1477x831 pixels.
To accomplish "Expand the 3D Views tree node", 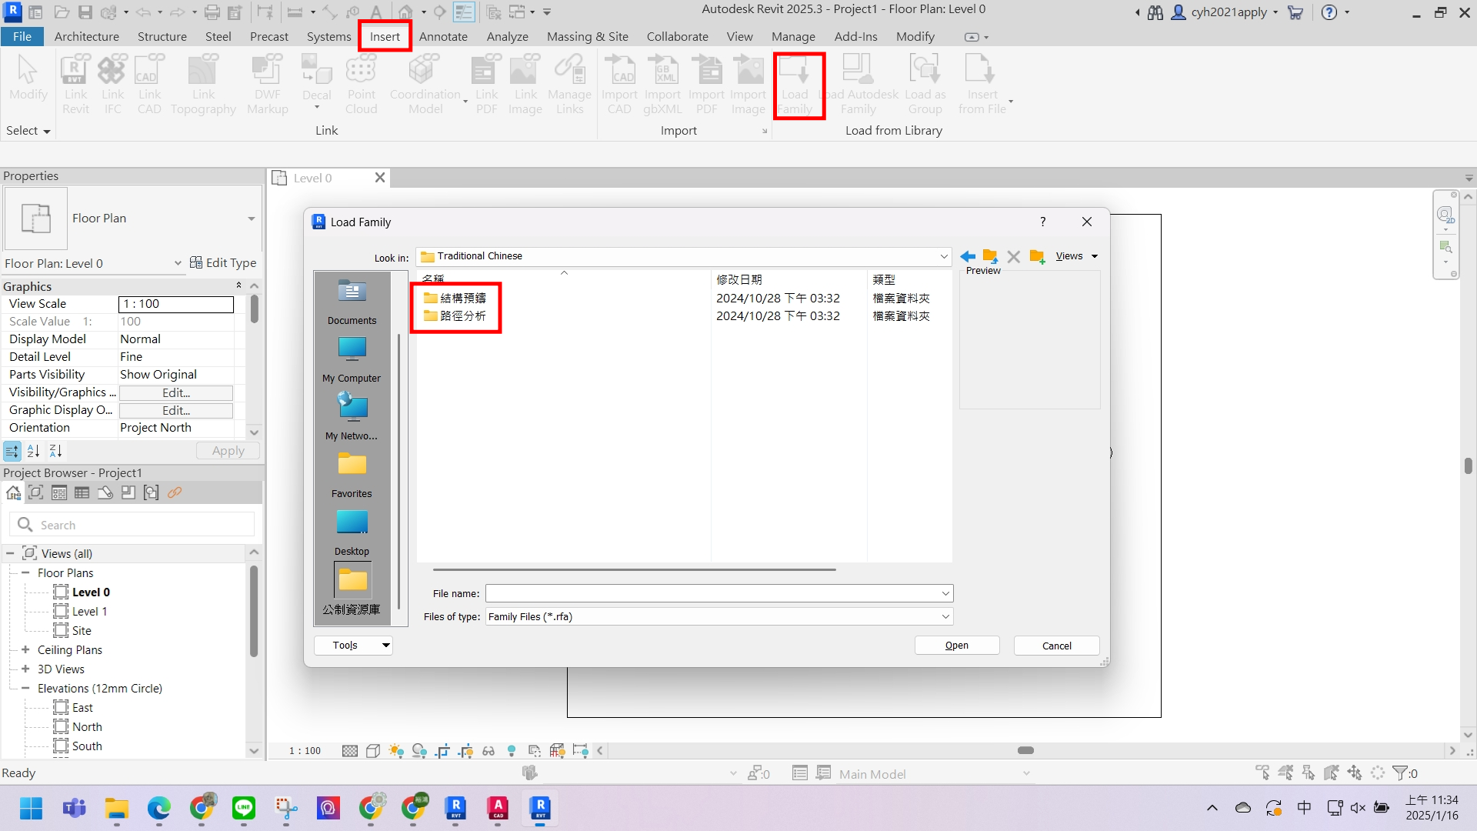I will (25, 669).
